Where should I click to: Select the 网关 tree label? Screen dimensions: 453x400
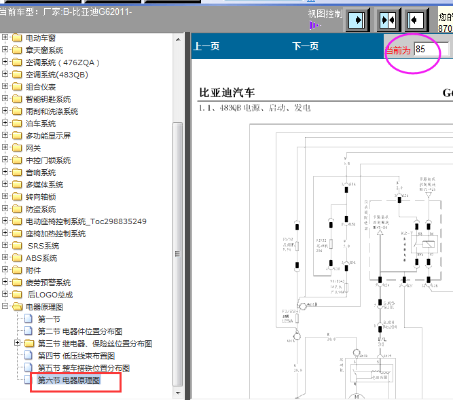[x=33, y=148]
